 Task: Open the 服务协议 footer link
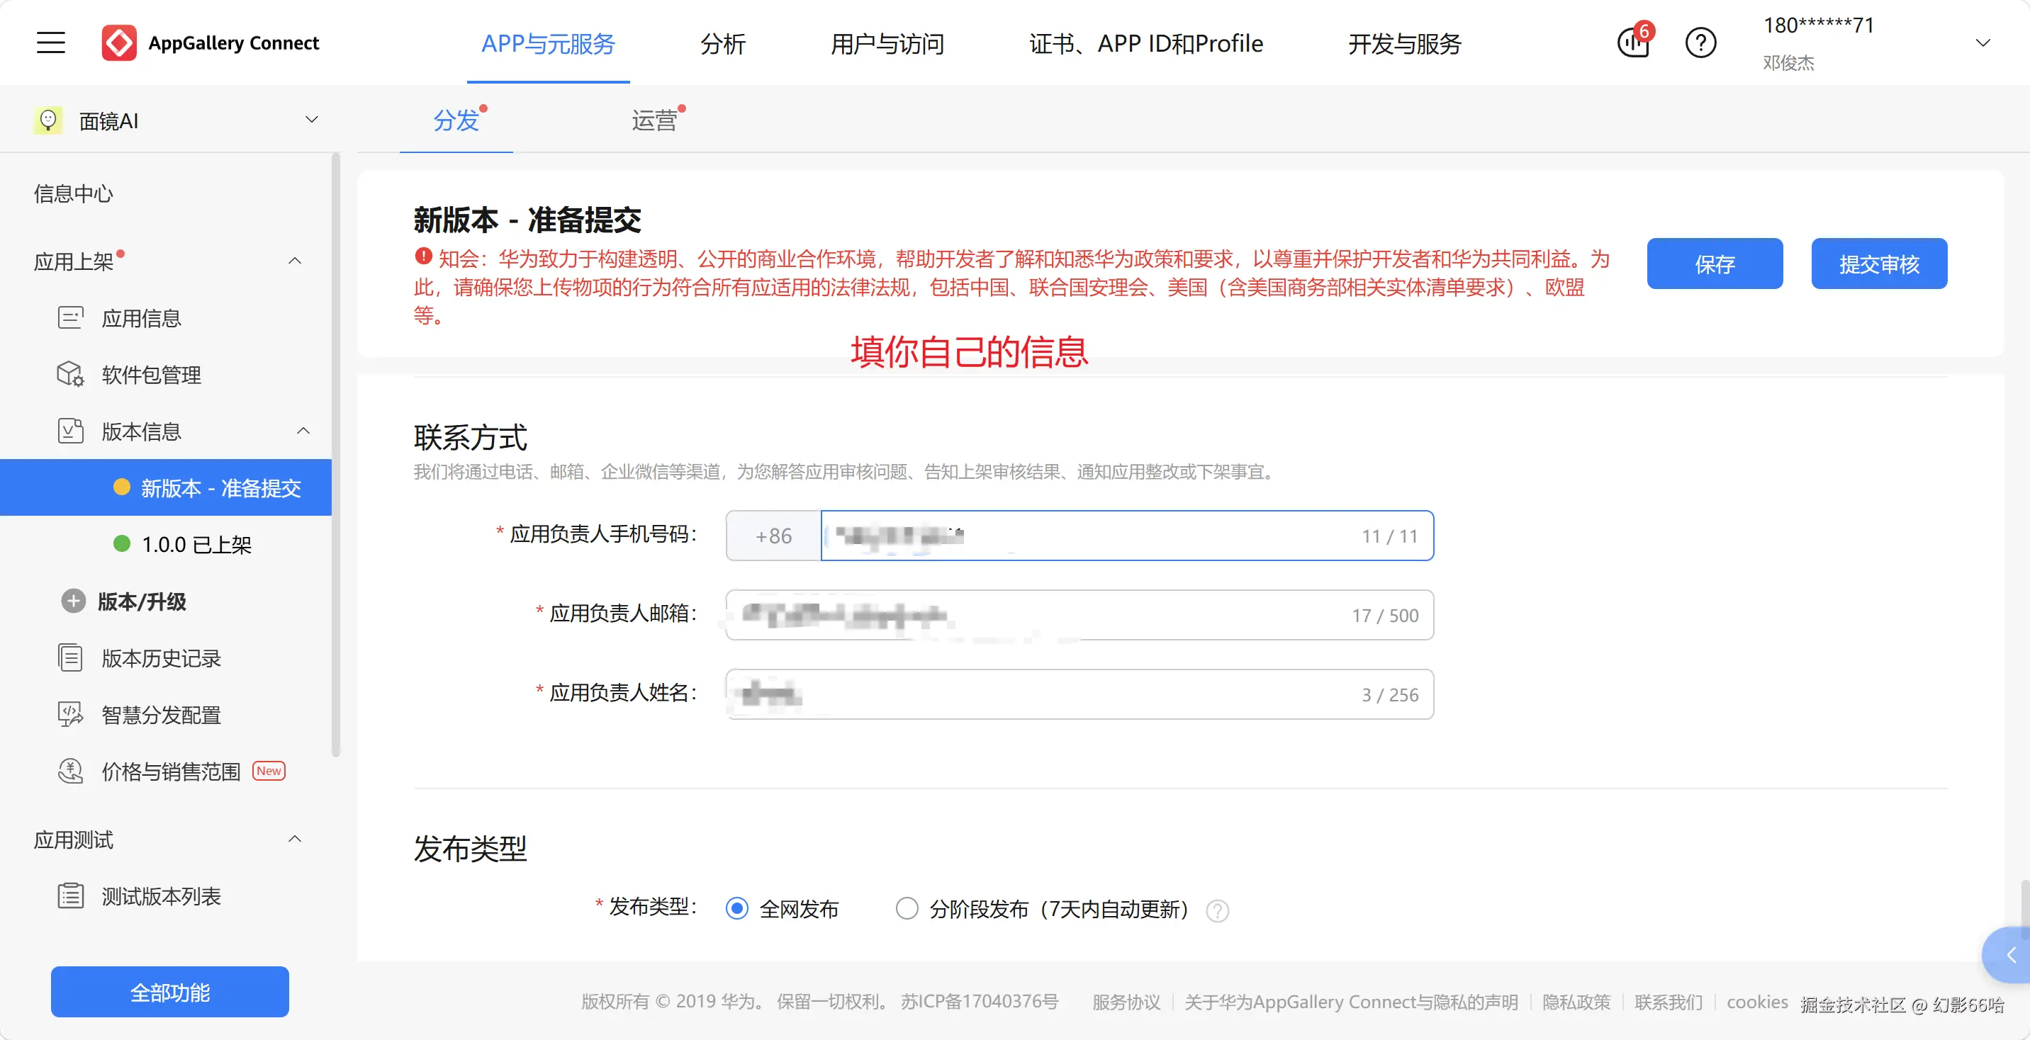tap(1126, 1002)
